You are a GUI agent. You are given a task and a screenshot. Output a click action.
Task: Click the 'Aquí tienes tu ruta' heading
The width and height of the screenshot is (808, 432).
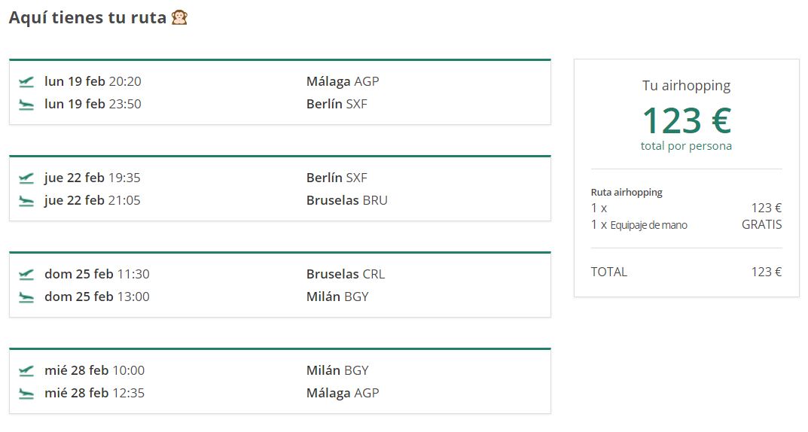[x=87, y=17]
